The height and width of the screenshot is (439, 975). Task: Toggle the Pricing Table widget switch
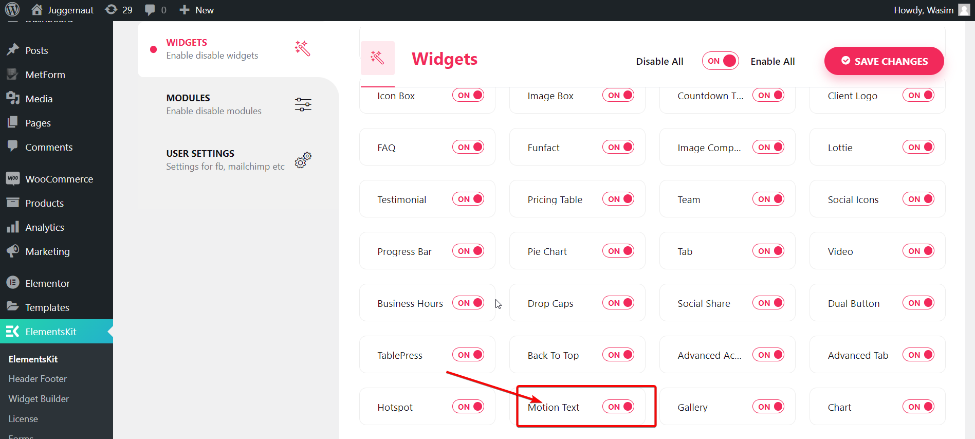point(618,199)
